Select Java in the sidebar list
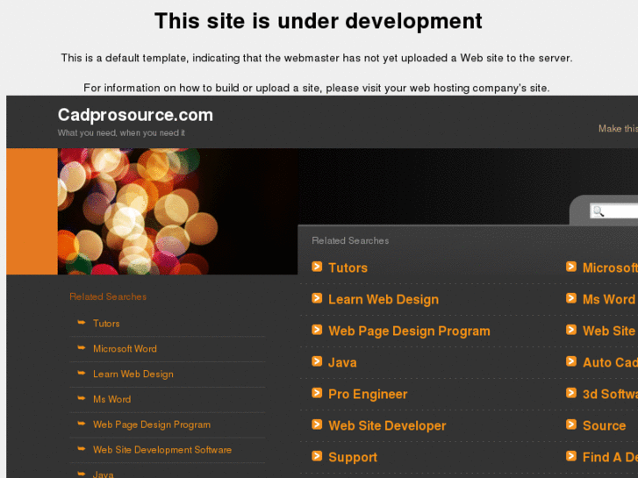The image size is (638, 478). tap(104, 474)
